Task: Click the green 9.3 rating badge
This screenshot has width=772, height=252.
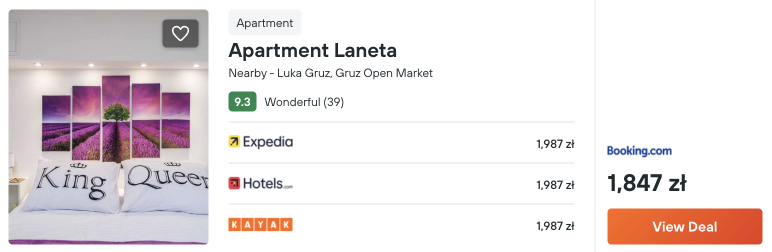Action: point(242,102)
